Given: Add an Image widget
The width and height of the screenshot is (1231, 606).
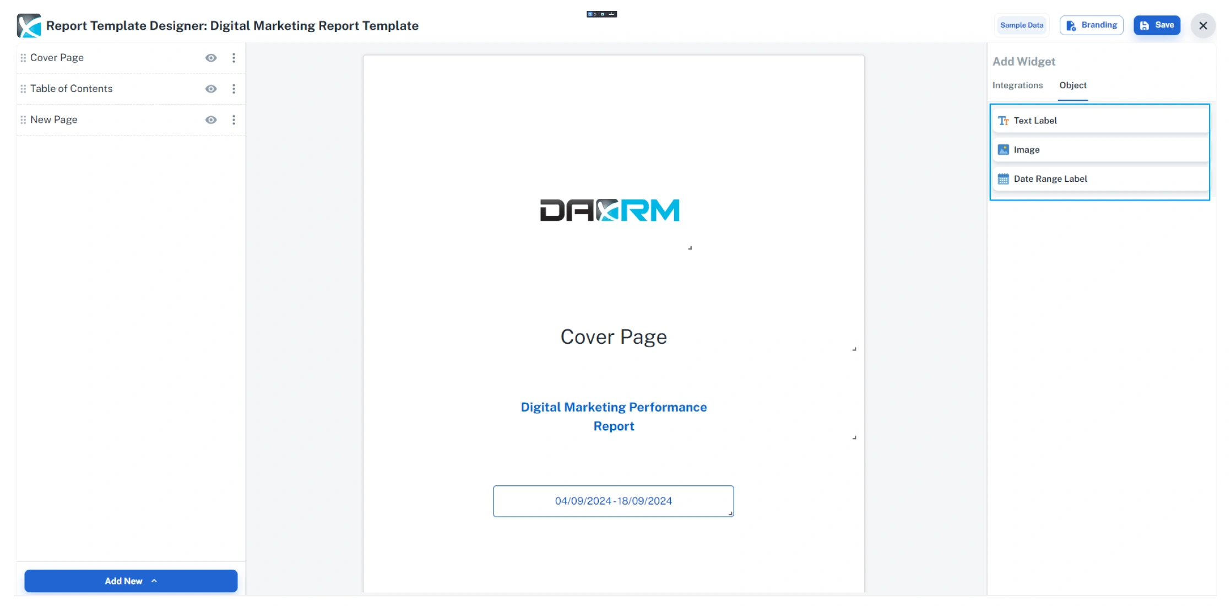Looking at the screenshot, I should pos(1100,150).
